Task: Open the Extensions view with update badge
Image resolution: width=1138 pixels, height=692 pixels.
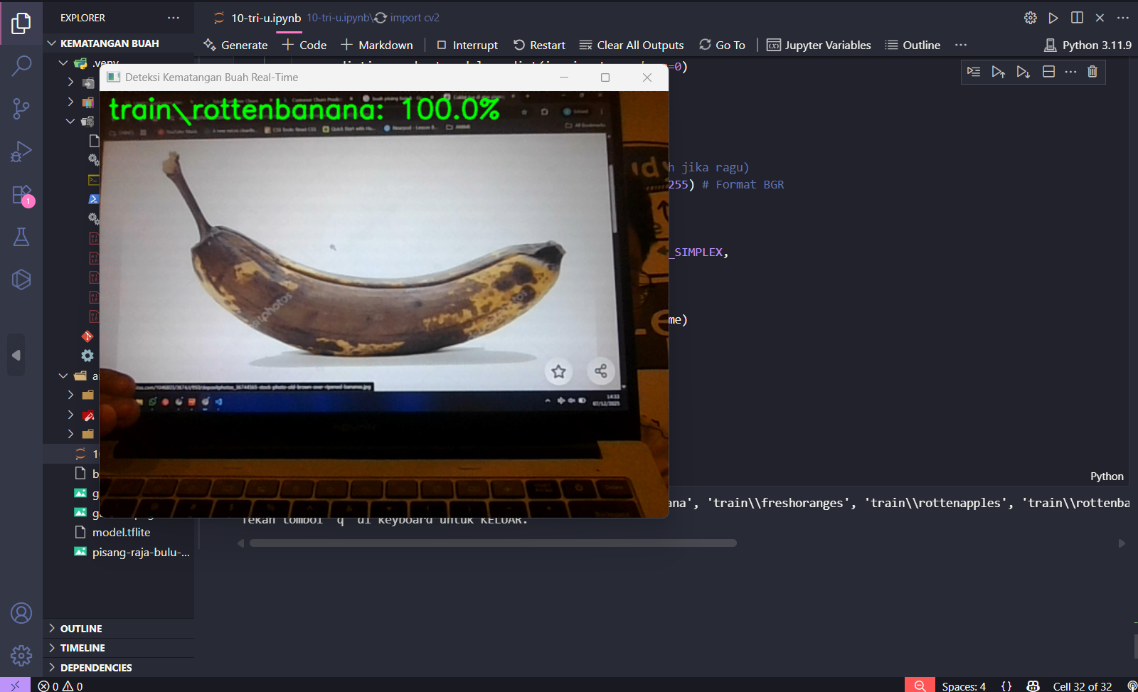Action: coord(21,195)
